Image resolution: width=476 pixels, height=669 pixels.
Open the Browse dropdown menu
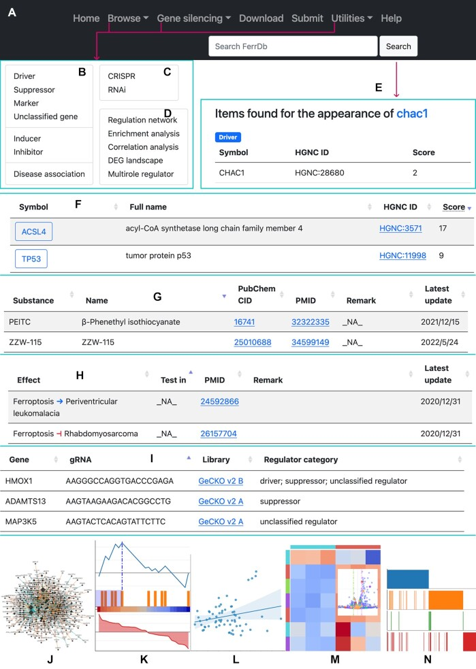128,18
